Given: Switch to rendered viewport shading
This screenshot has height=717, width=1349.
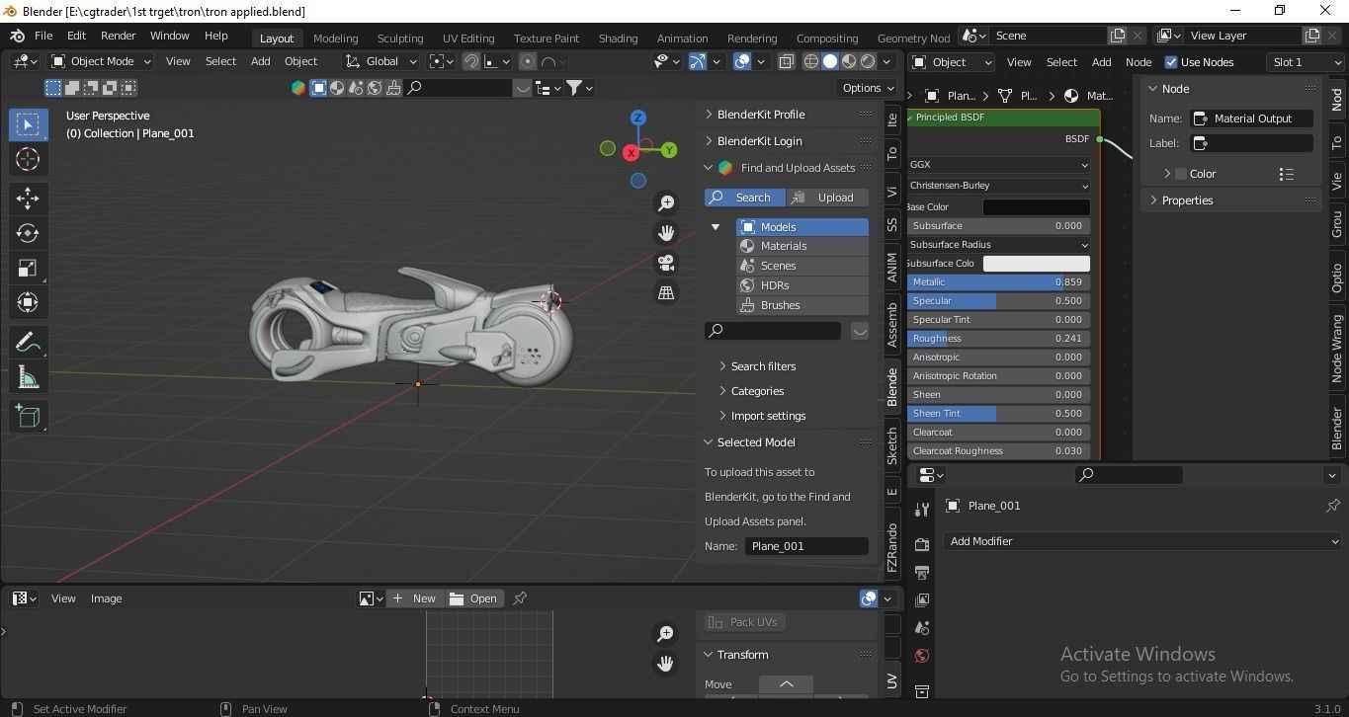Looking at the screenshot, I should [868, 61].
